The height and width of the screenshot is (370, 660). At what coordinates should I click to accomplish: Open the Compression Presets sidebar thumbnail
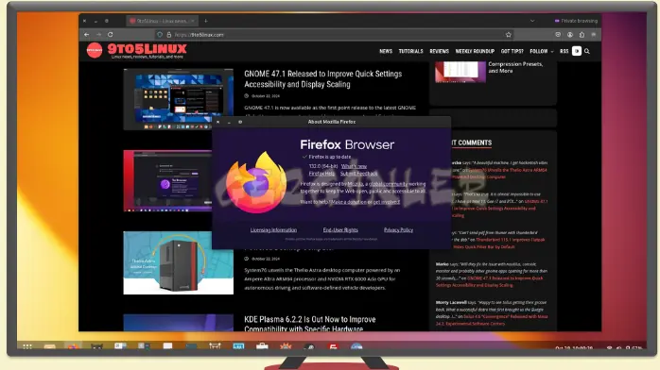pyautogui.click(x=460, y=72)
